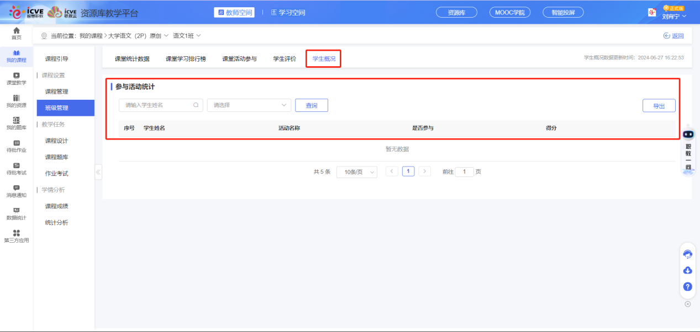
Task: Open 我的题库 sidebar icon
Action: click(x=17, y=124)
